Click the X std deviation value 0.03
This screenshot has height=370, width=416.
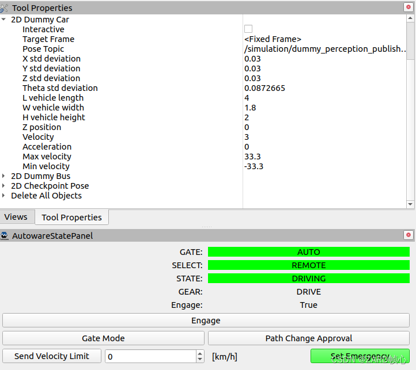click(252, 59)
